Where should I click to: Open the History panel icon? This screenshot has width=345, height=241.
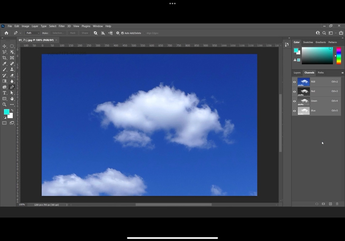tap(287, 44)
